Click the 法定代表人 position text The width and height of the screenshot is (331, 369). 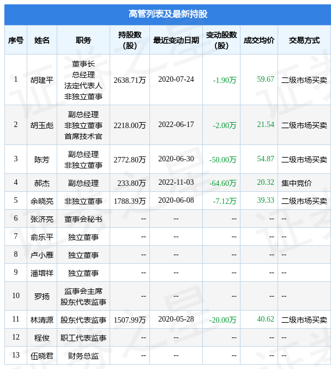click(x=83, y=86)
